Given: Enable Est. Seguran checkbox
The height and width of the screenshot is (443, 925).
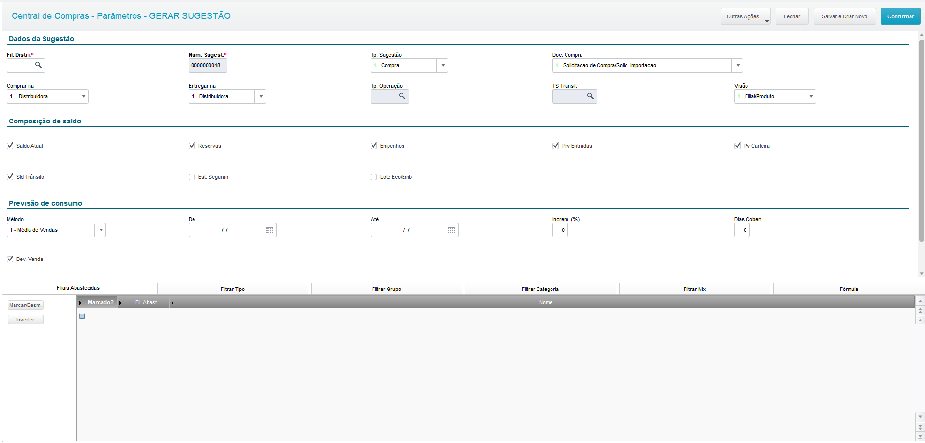Looking at the screenshot, I should pos(192,177).
